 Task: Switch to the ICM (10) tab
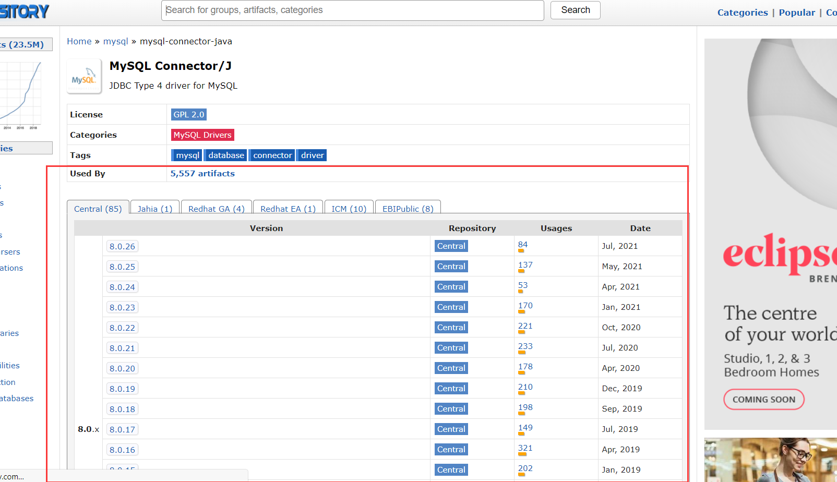349,208
